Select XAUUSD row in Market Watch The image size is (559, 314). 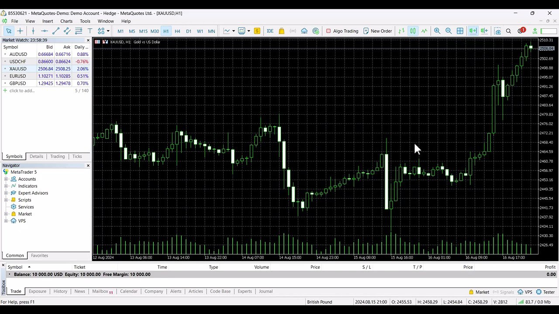pyautogui.click(x=18, y=69)
